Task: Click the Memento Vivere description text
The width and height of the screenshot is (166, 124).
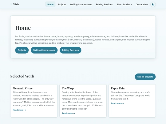Action: click(34, 99)
